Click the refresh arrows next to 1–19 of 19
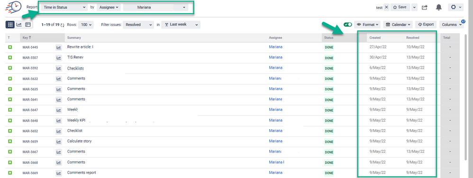473x178 pixels. [x=62, y=25]
